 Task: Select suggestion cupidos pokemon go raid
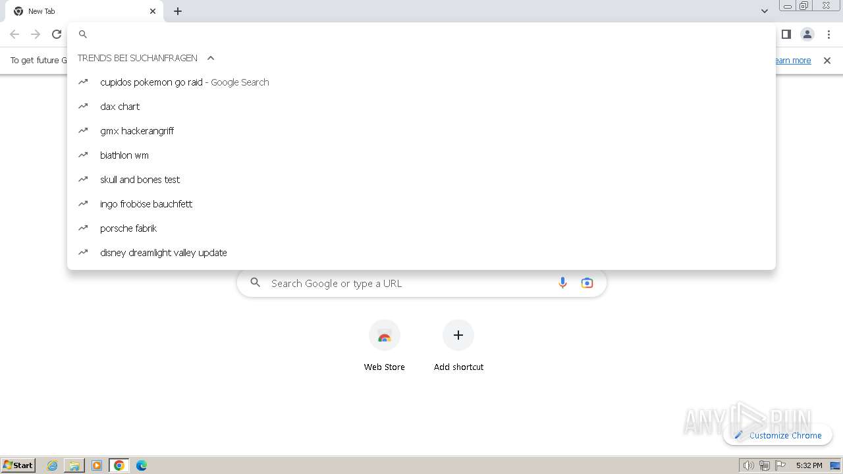(421, 82)
